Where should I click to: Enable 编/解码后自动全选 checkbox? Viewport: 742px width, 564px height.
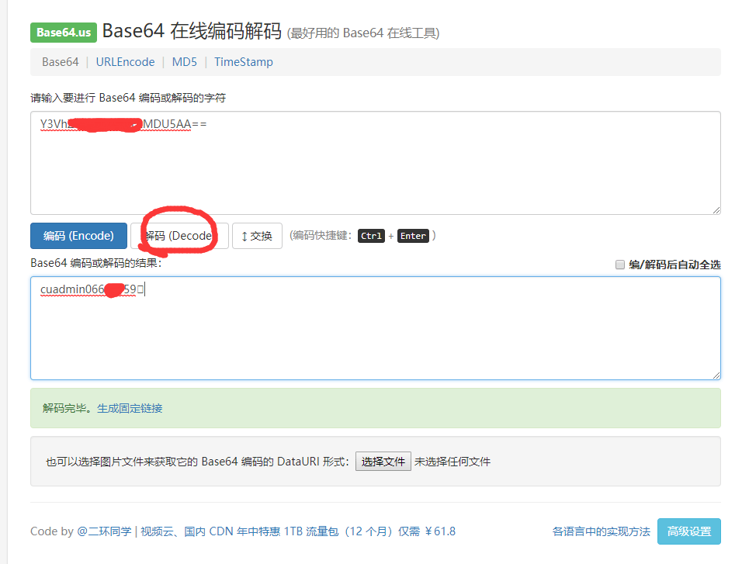[x=620, y=265]
